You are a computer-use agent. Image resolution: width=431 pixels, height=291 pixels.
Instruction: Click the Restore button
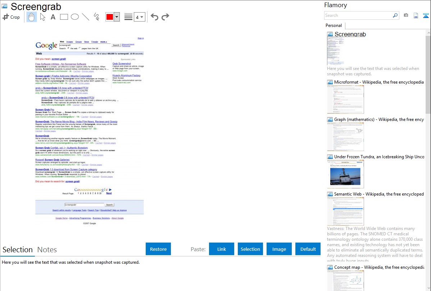tap(158, 249)
